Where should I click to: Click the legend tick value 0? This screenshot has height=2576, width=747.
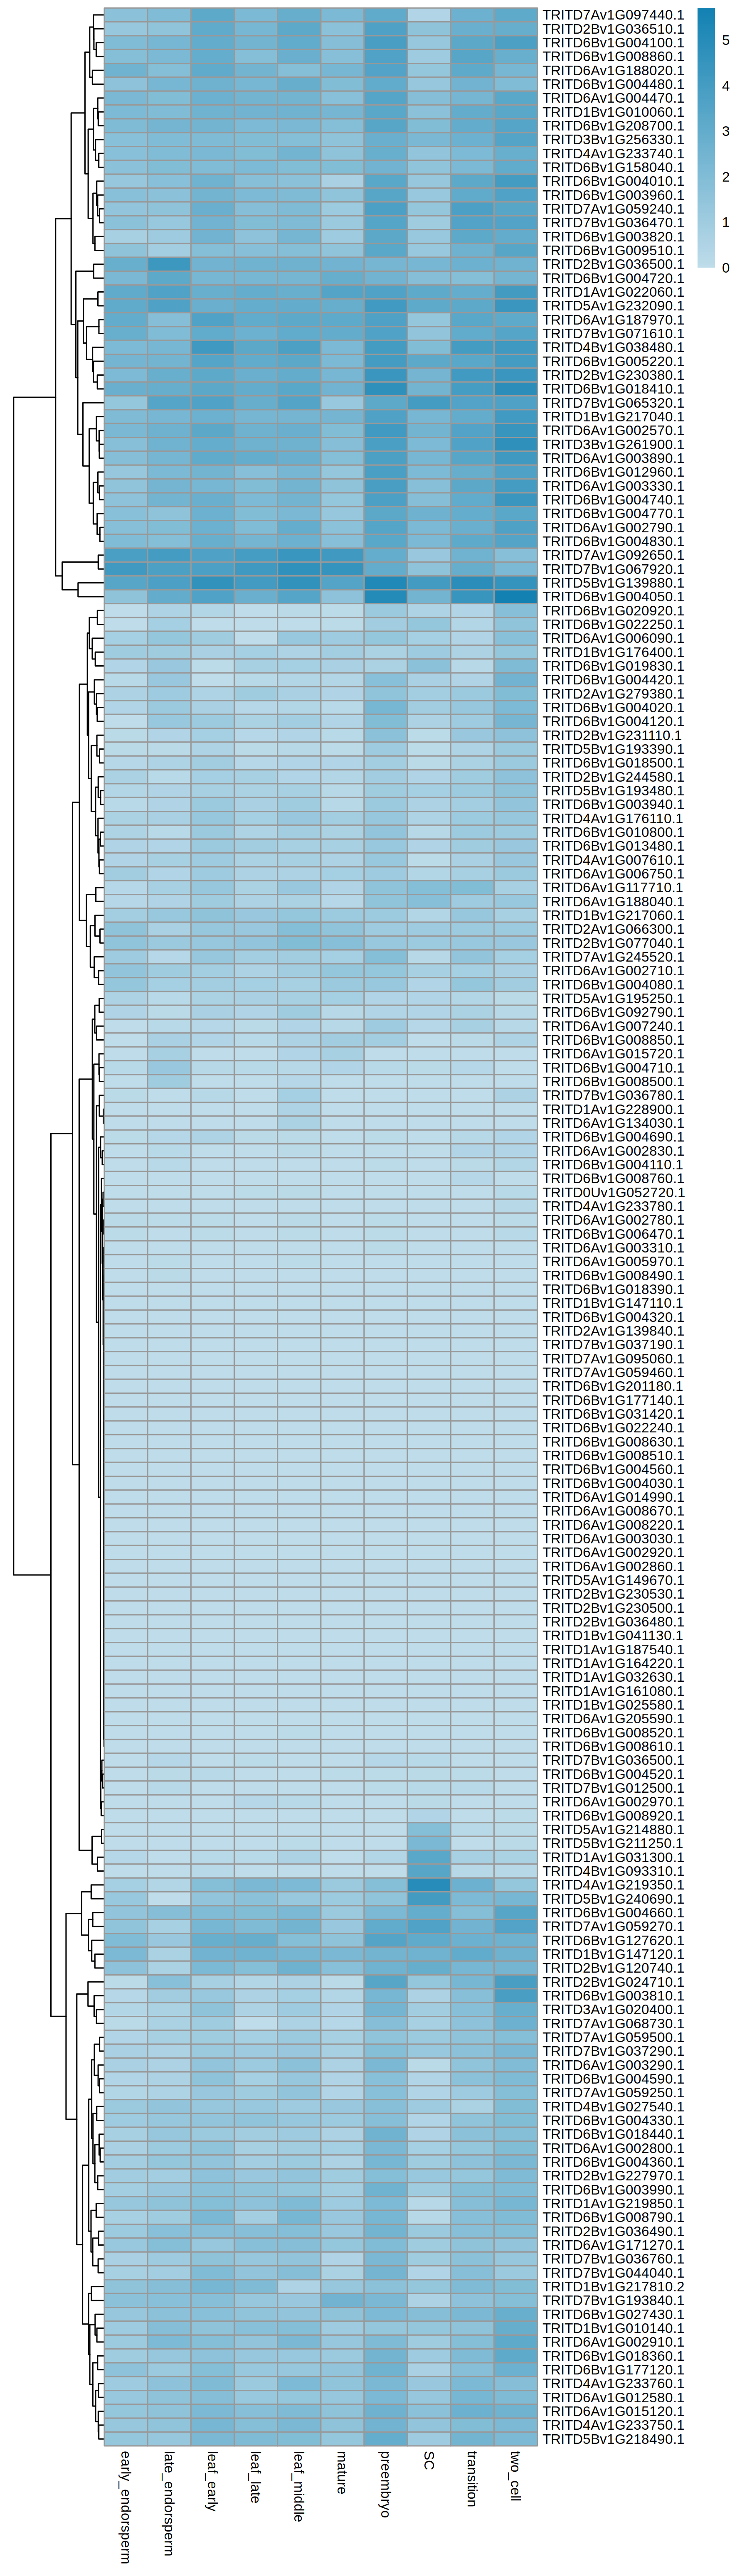pyautogui.click(x=726, y=268)
